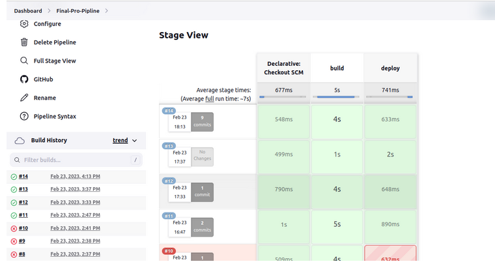The width and height of the screenshot is (495, 266).
Task: Open build #11 link in history
Action: click(x=23, y=215)
